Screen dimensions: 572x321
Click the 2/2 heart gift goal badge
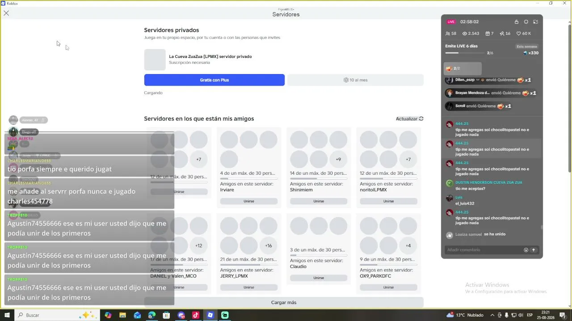(x=463, y=69)
